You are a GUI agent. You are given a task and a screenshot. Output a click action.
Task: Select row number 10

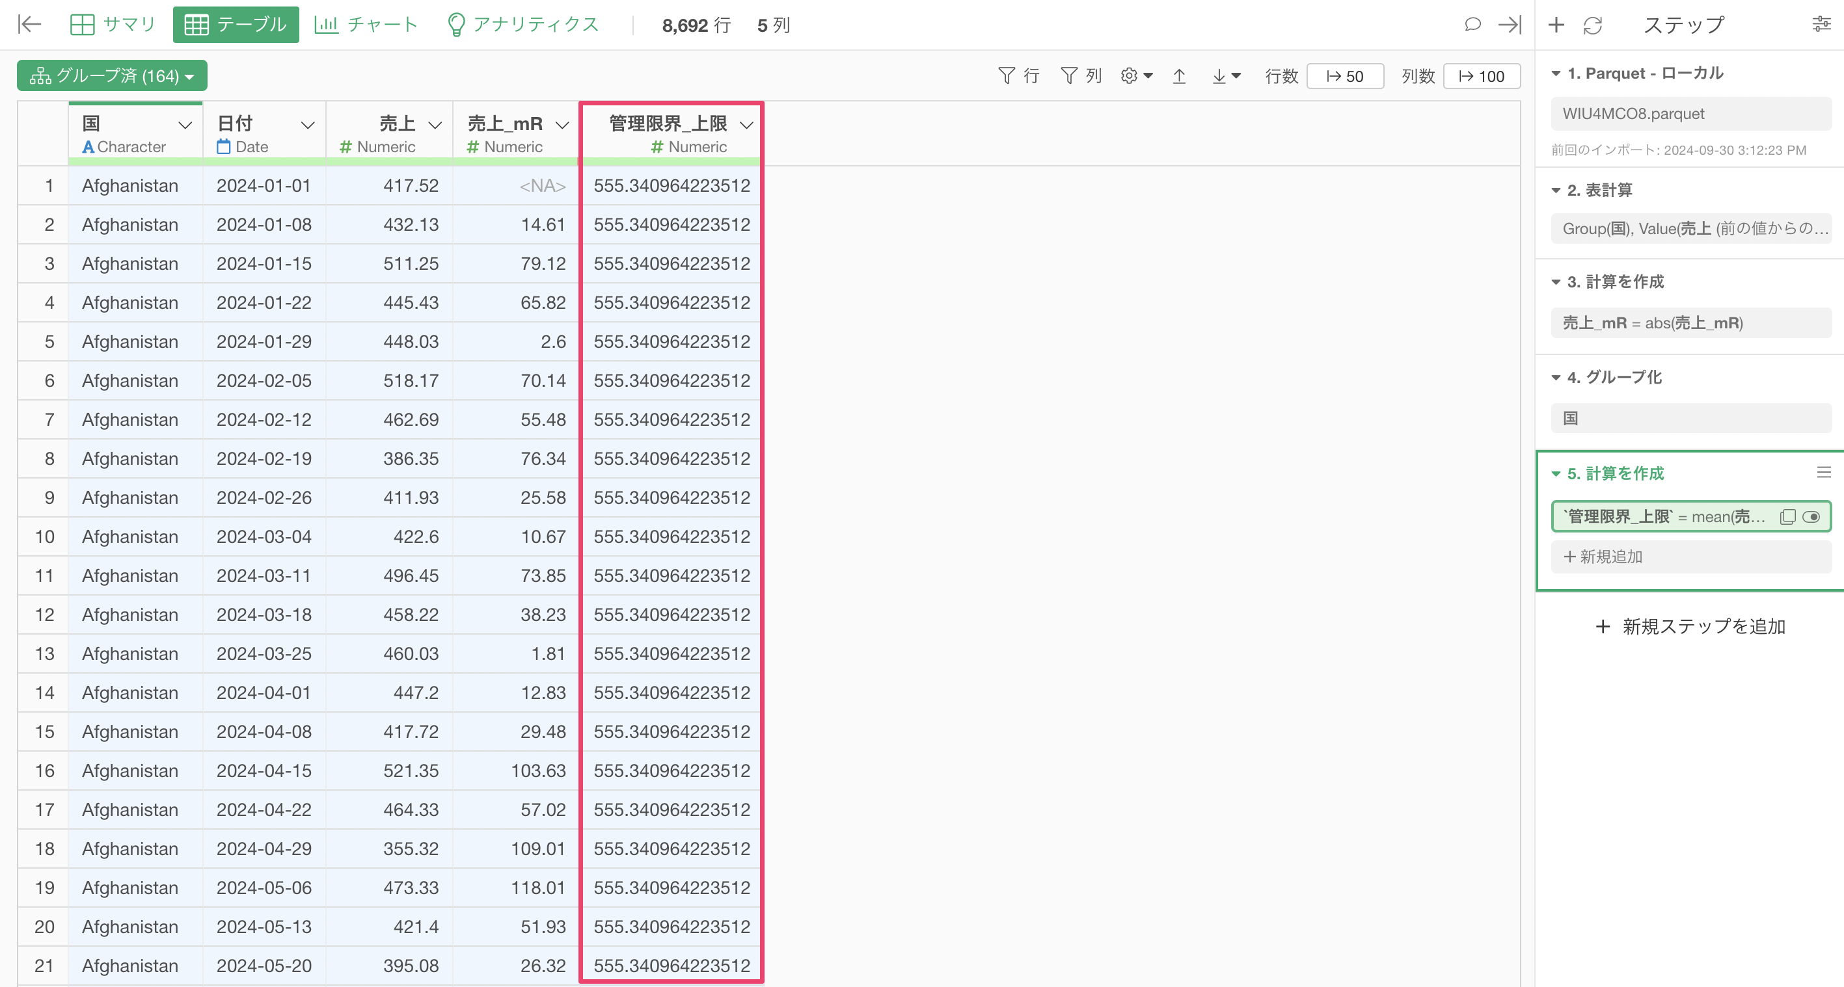(x=44, y=537)
